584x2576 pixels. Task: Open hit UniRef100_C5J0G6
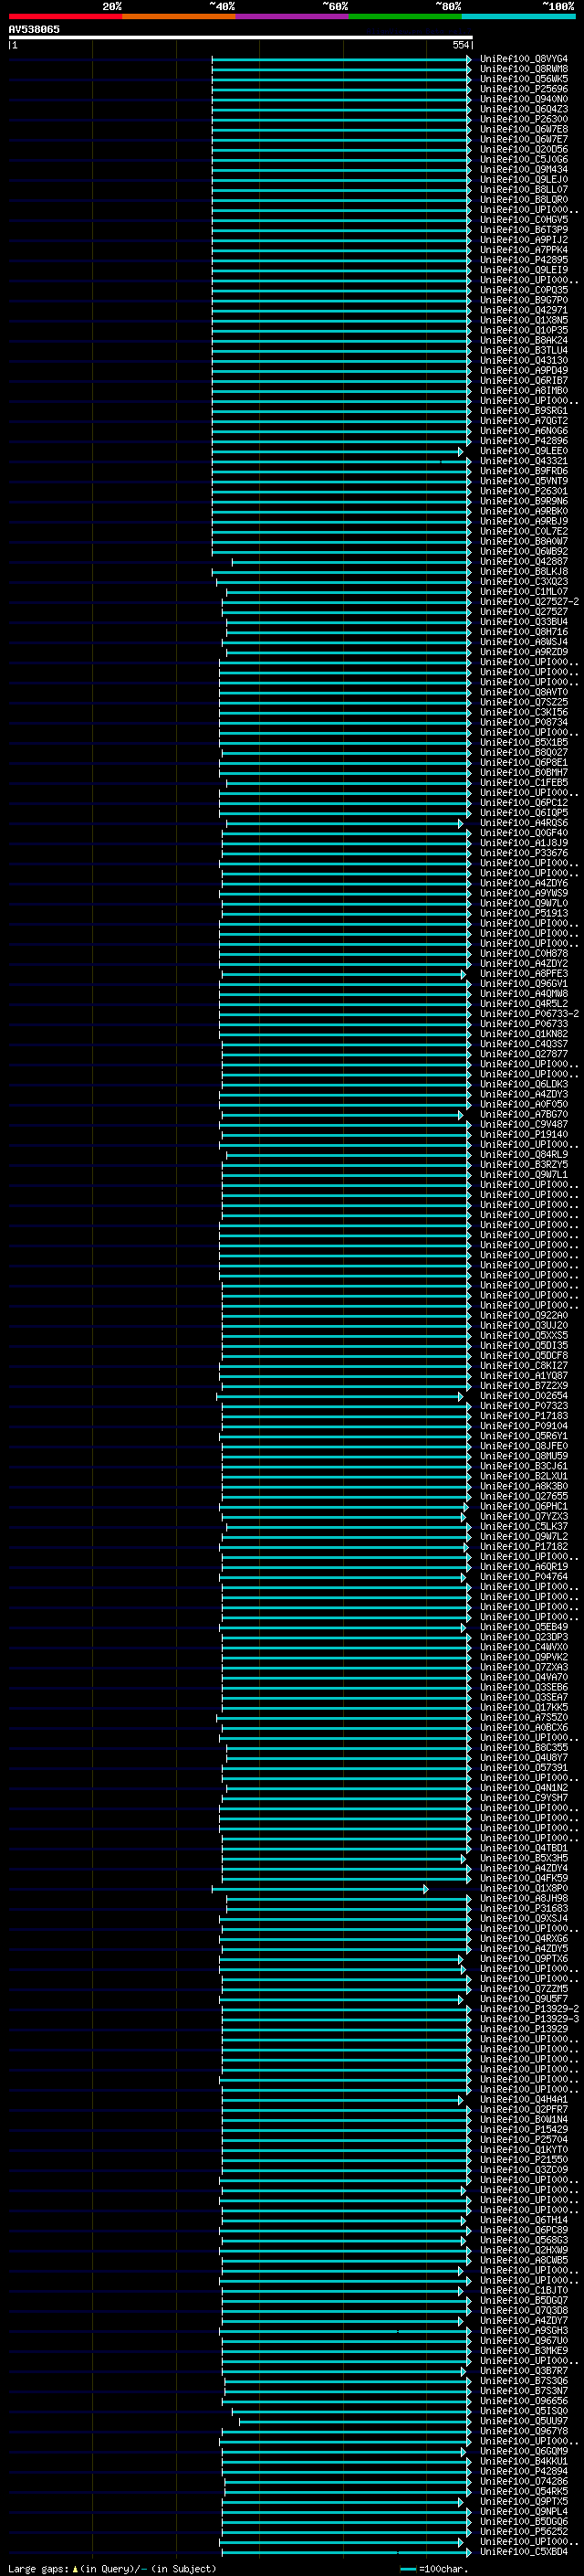524,159
